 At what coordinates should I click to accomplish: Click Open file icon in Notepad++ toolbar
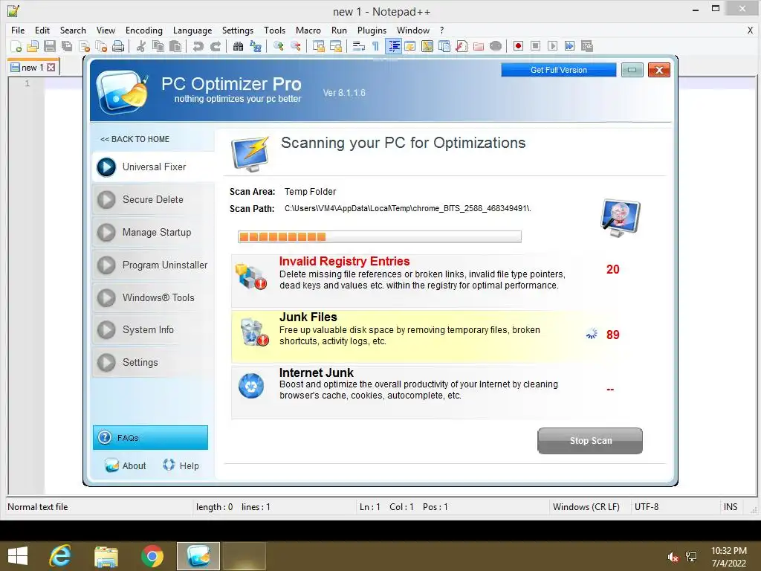click(33, 46)
